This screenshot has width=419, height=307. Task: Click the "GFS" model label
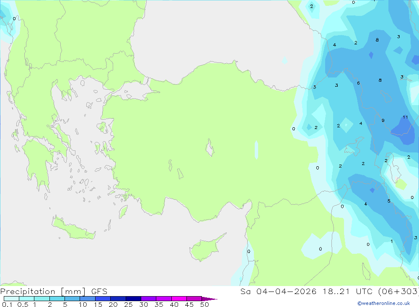[x=99, y=291]
